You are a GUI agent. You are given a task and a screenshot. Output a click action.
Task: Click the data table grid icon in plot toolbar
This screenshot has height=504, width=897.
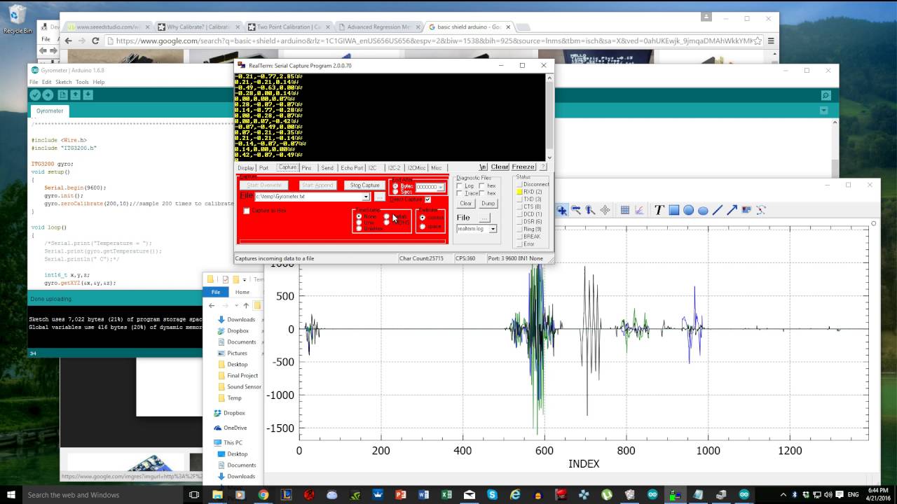(x=625, y=210)
